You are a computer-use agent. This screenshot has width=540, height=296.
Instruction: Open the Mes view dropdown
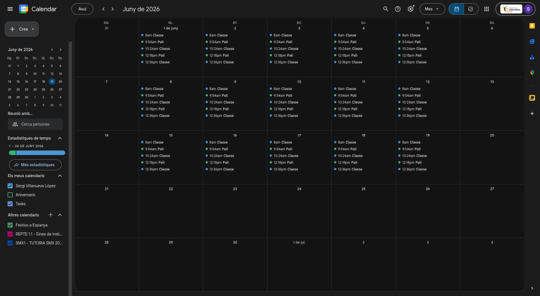pyautogui.click(x=432, y=9)
